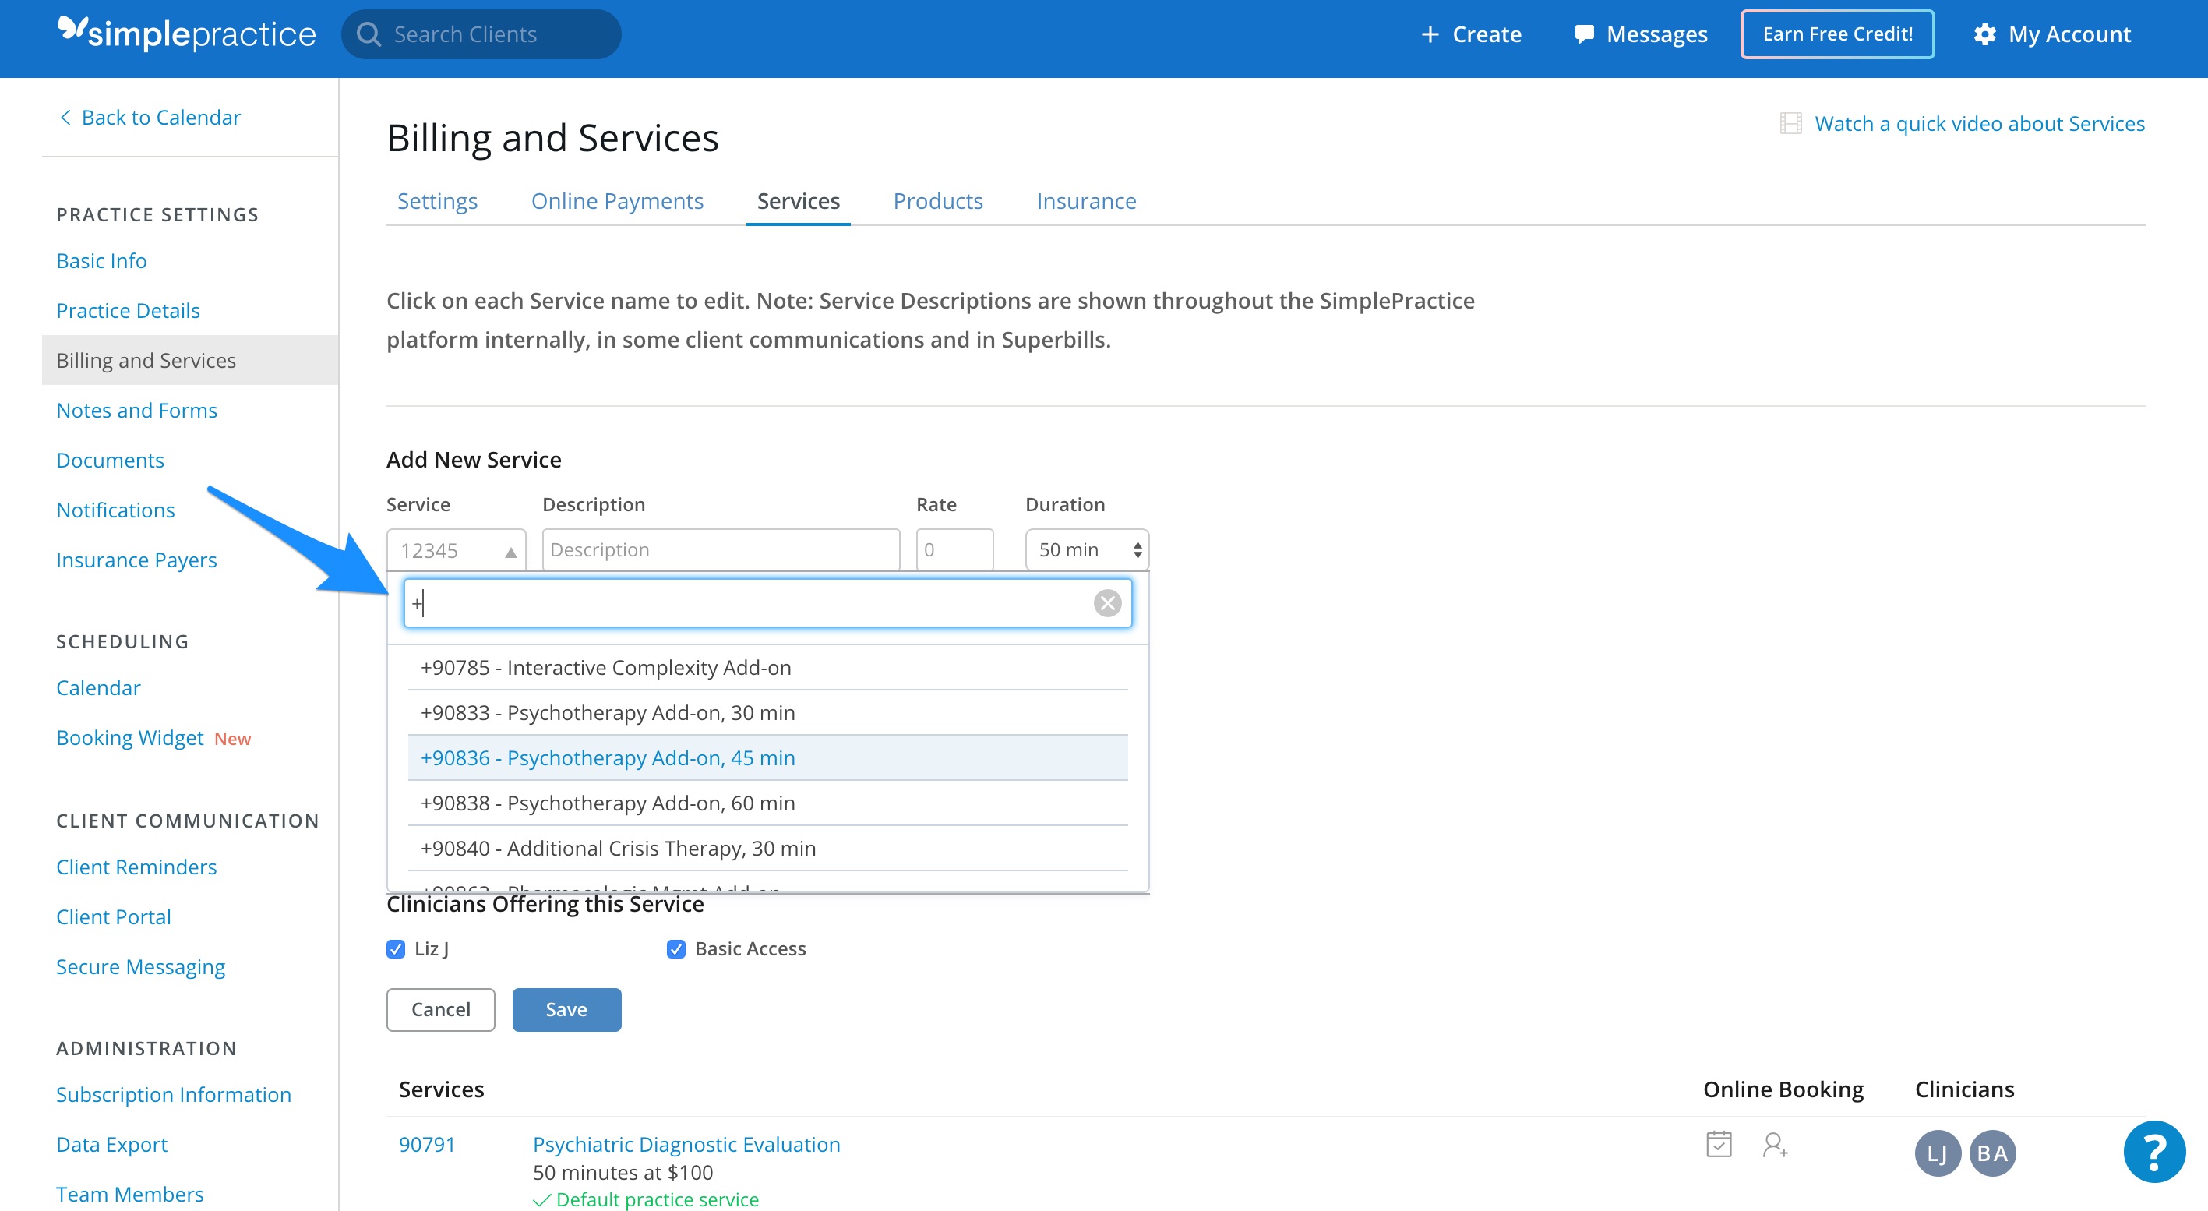Click the LJ clinician avatar
The height and width of the screenshot is (1211, 2208).
(1937, 1153)
